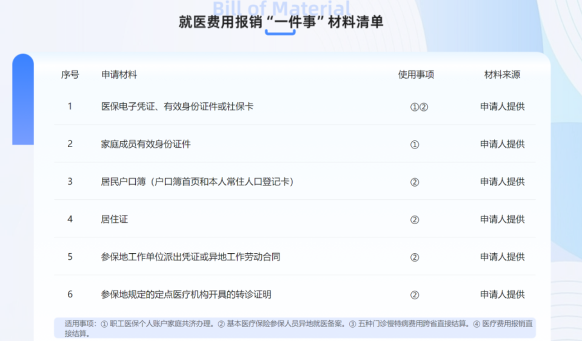
Task: Click 申请人提供 in the 劳动合同 row
Action: [502, 257]
